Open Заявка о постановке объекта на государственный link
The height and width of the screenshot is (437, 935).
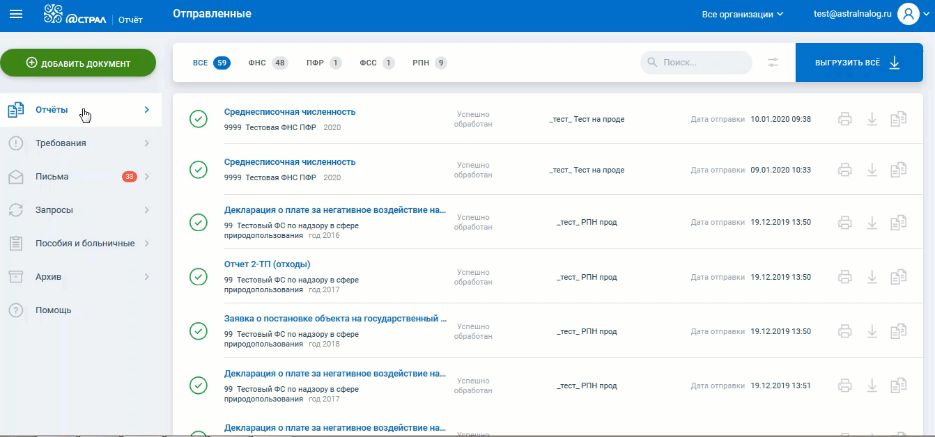335,319
